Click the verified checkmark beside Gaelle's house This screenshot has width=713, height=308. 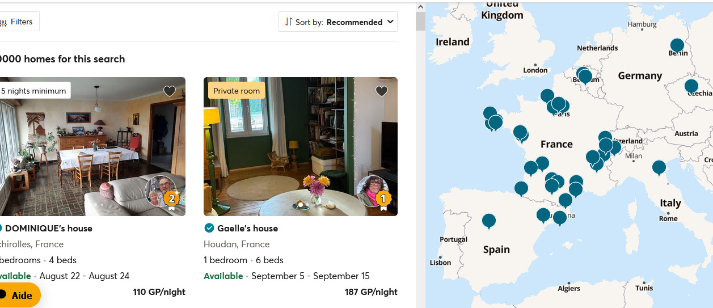(209, 228)
